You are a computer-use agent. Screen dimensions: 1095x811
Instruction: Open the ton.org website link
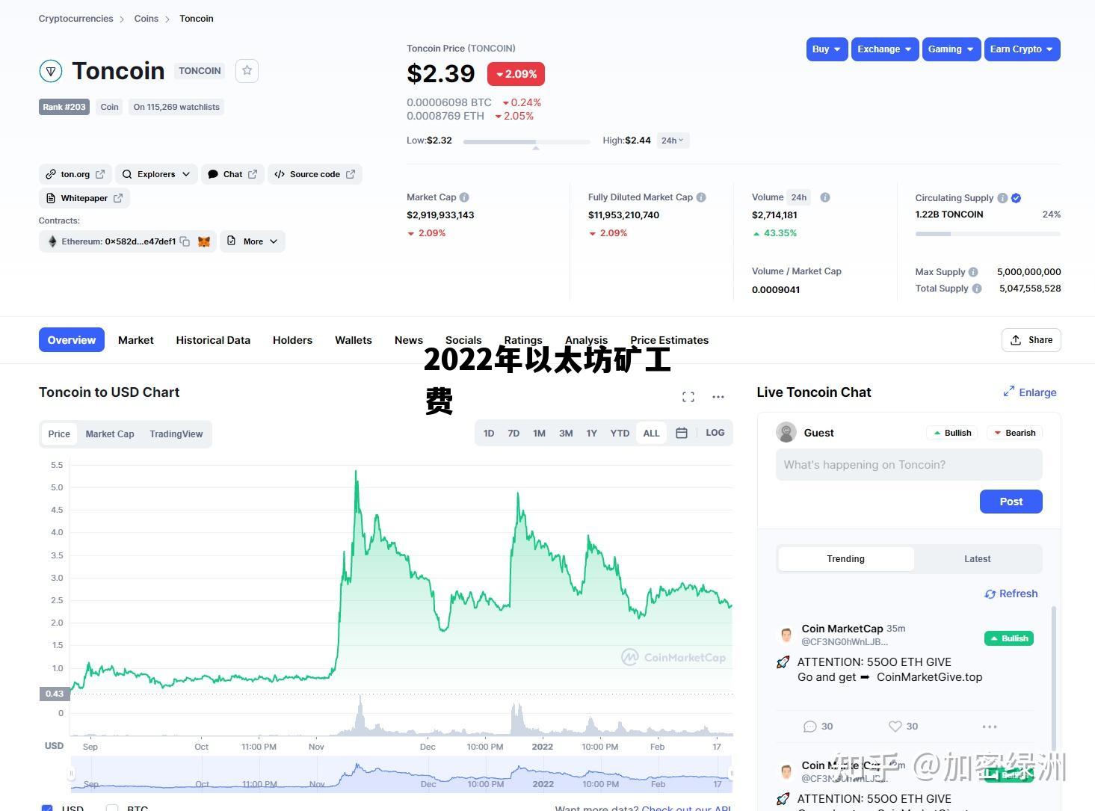coord(75,174)
